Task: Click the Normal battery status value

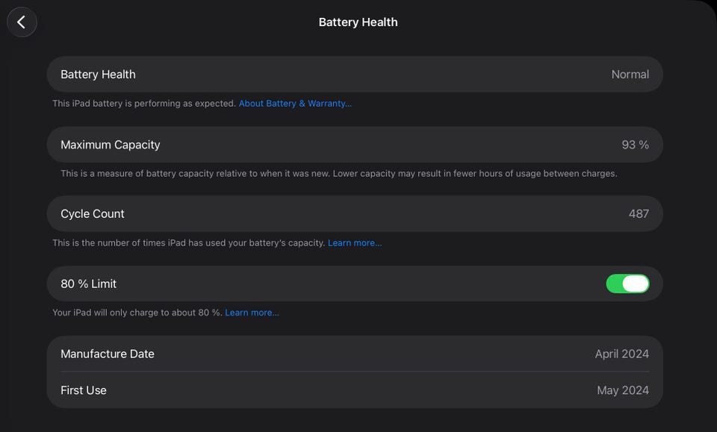Action: (x=630, y=75)
